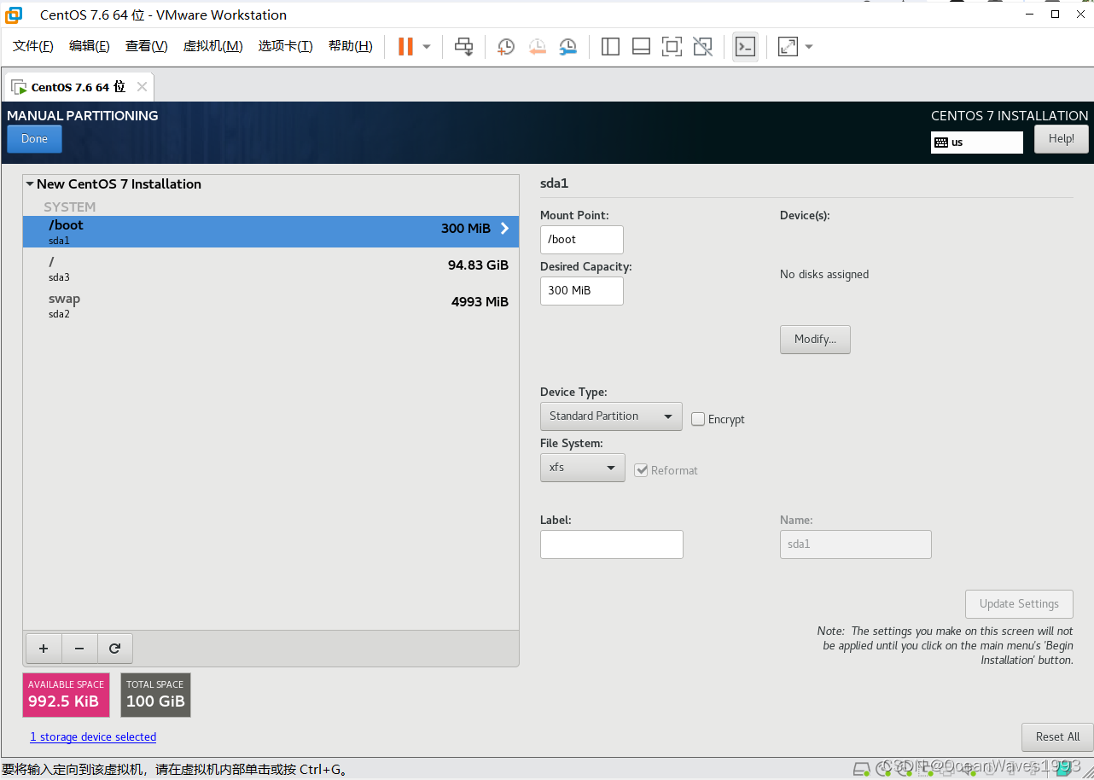Send Ctrl+Alt+Del to the virtual machine
The image size is (1094, 780).
pos(463,46)
